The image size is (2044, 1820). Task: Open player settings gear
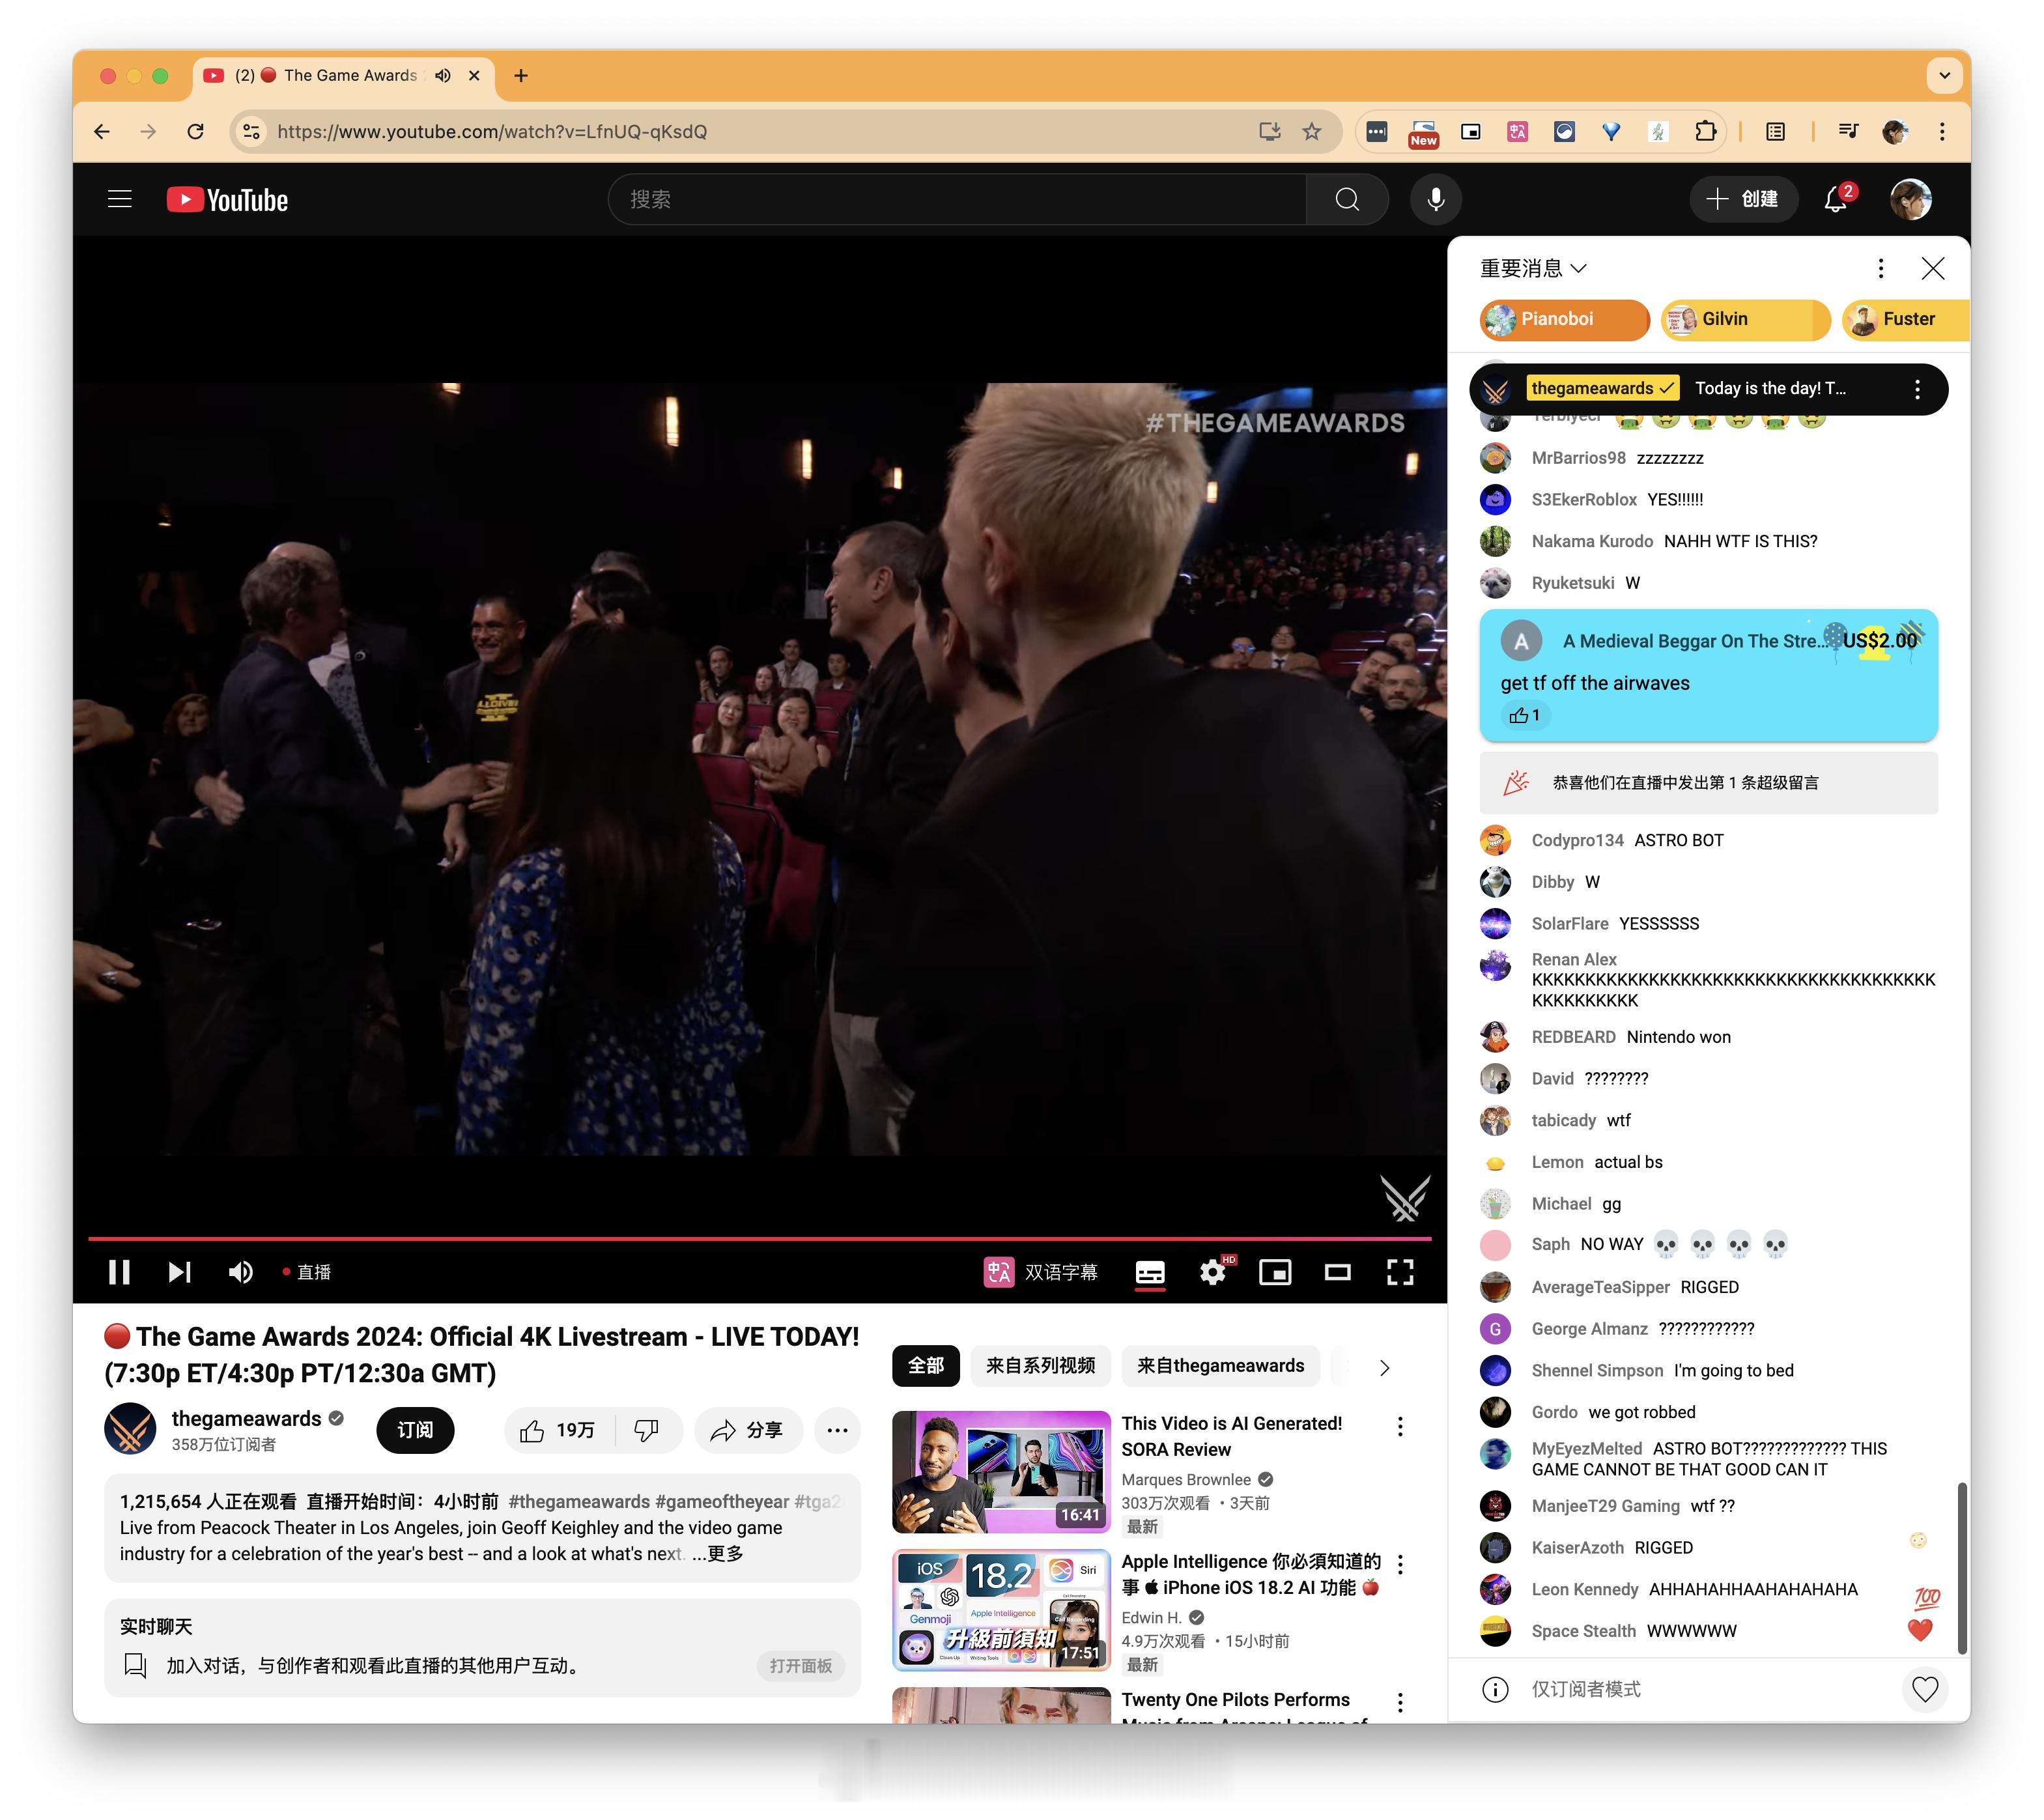(1213, 1272)
